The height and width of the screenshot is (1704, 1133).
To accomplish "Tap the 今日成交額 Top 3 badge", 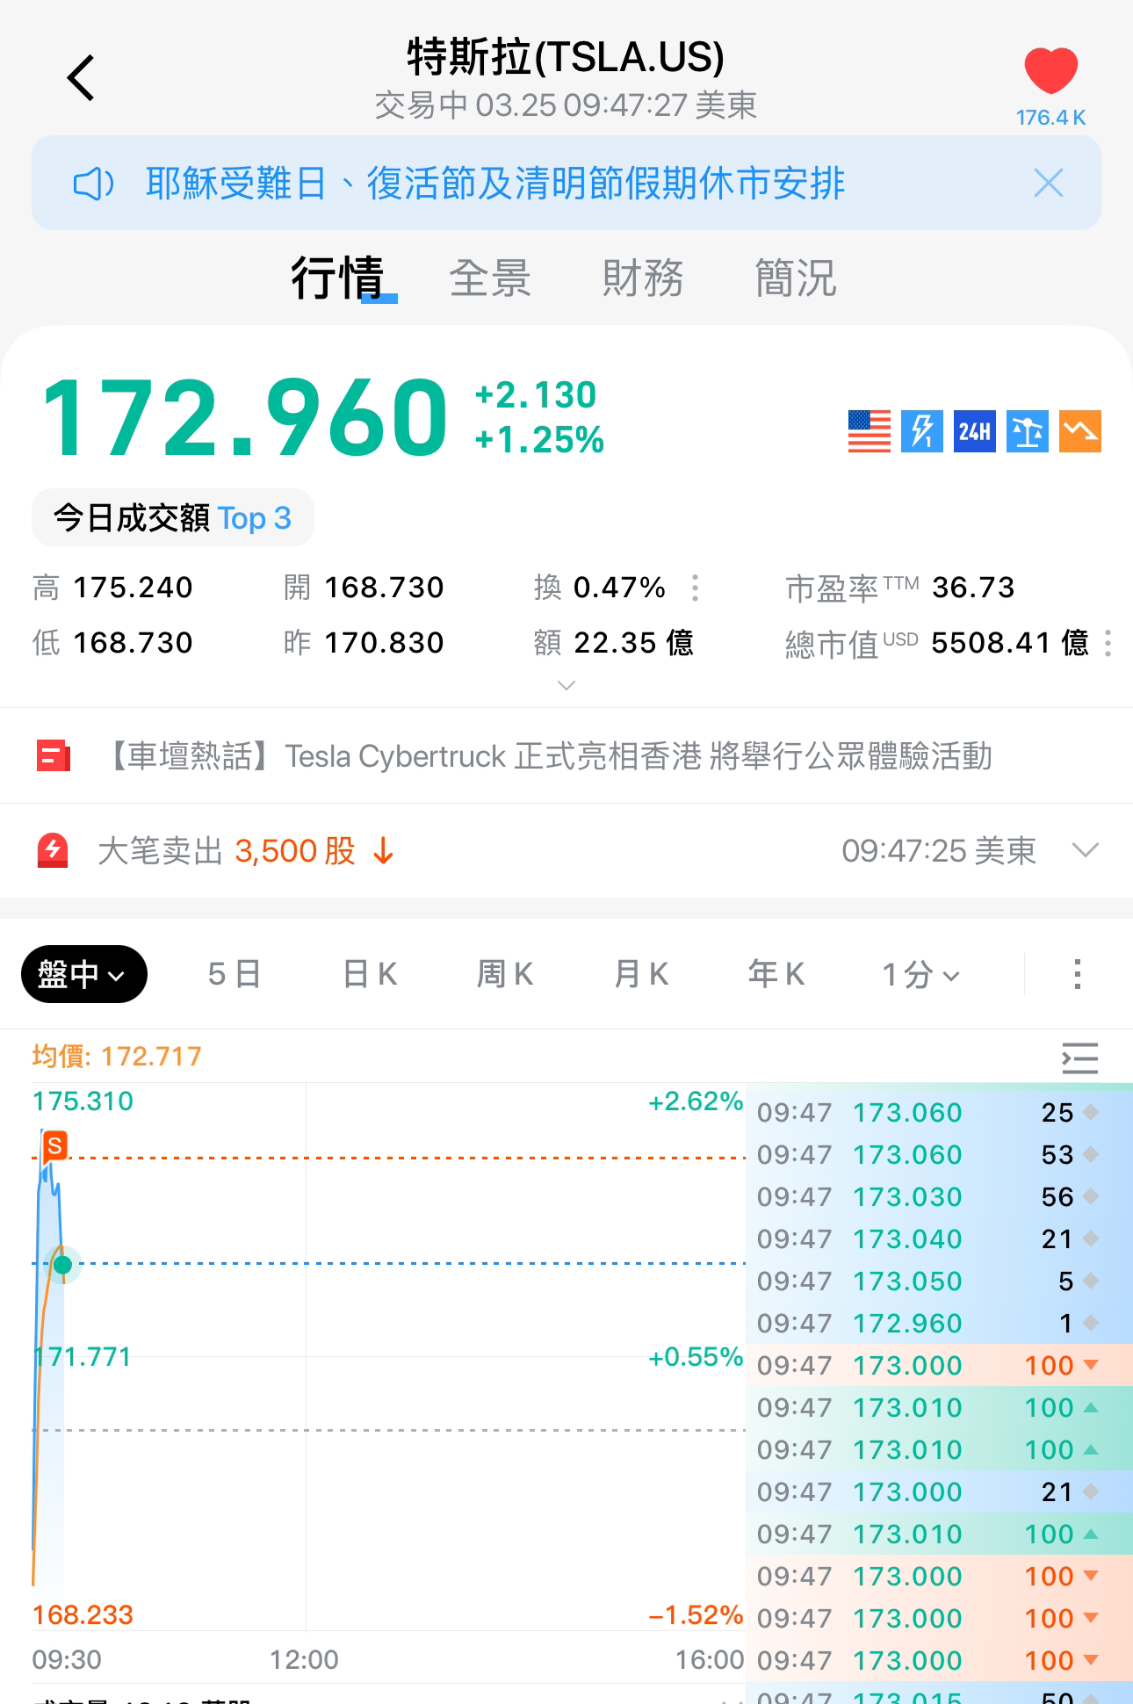I will tap(173, 518).
